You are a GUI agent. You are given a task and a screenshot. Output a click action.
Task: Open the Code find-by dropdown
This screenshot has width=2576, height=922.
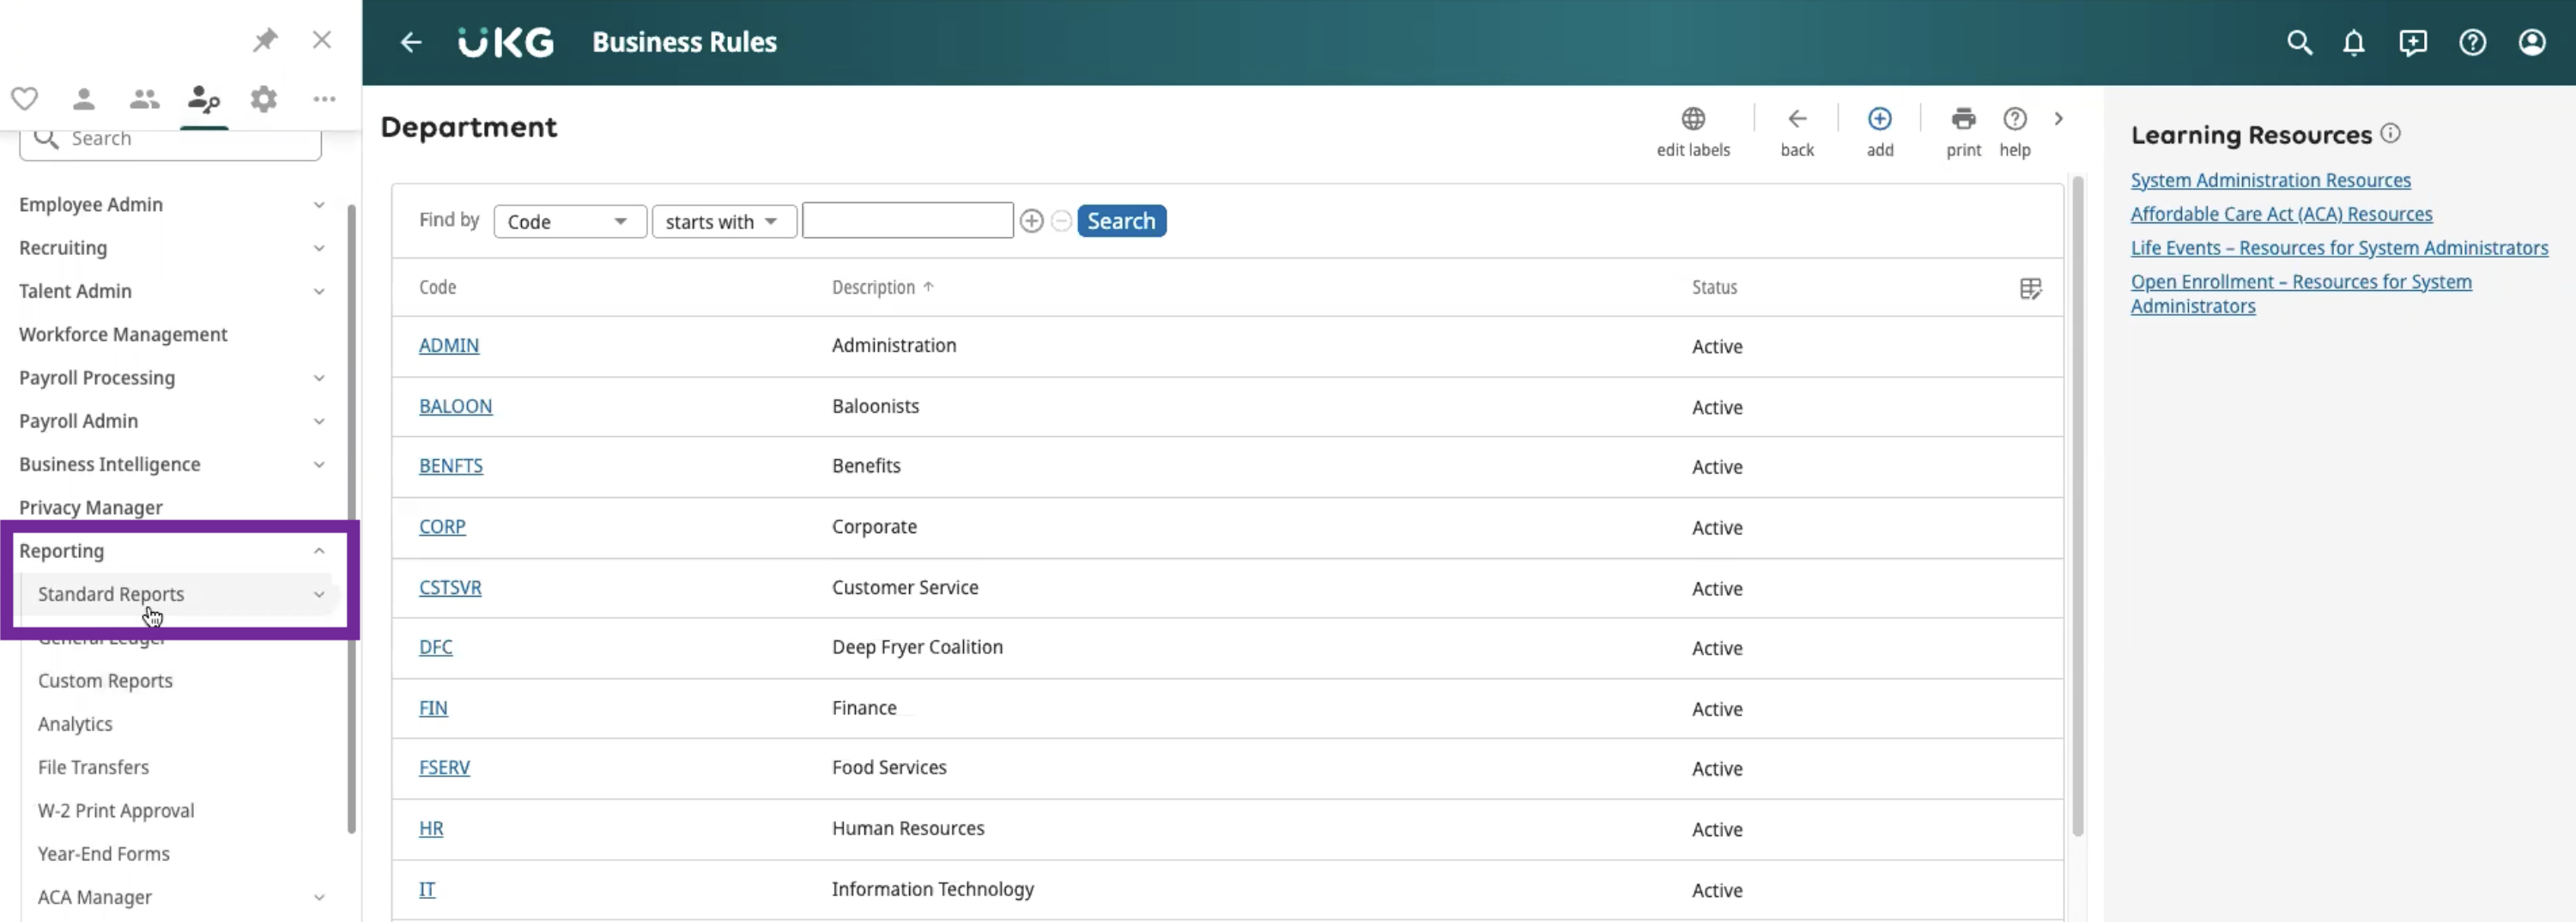pyautogui.click(x=570, y=221)
